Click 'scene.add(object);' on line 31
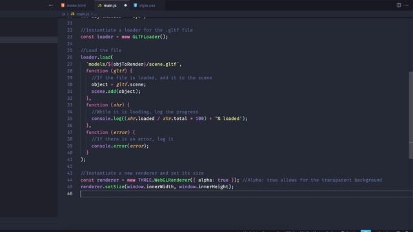 [x=116, y=92]
